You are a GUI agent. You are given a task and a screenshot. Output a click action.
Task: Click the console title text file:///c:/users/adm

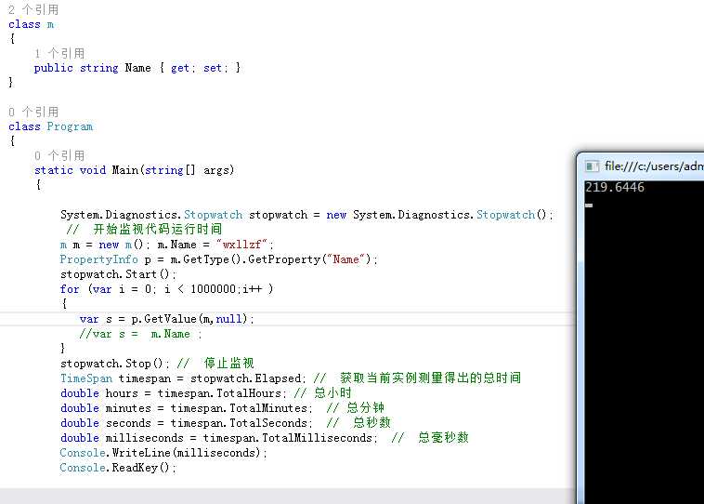click(x=654, y=166)
